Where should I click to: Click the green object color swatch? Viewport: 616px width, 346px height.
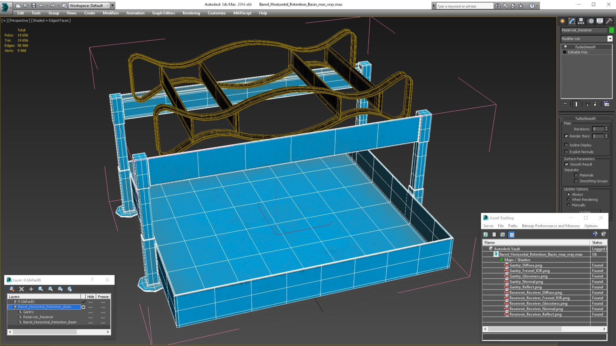[x=611, y=30]
